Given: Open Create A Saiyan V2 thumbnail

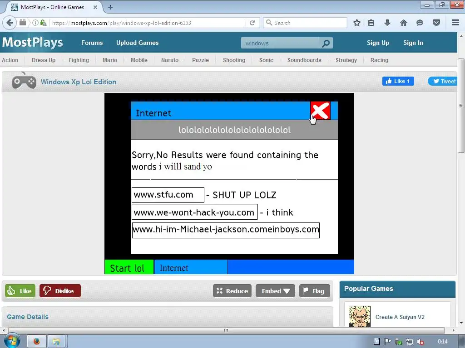Looking at the screenshot, I should pyautogui.click(x=360, y=317).
